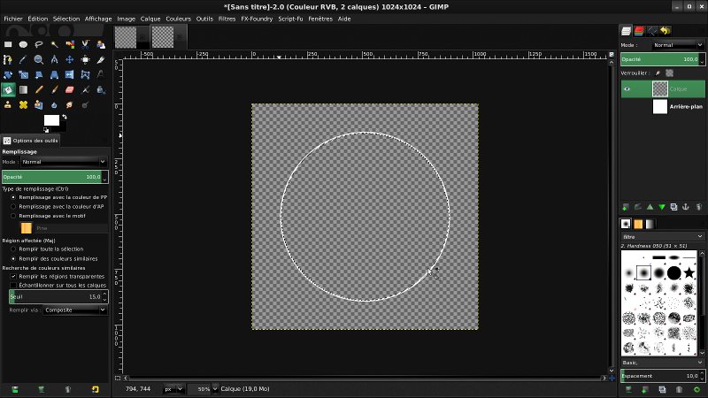This screenshot has height=398, width=708.
Task: Select the Perspective tool
Action: [54, 75]
